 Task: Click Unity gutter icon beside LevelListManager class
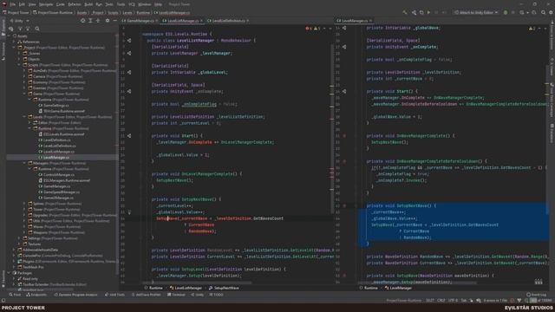pos(129,41)
